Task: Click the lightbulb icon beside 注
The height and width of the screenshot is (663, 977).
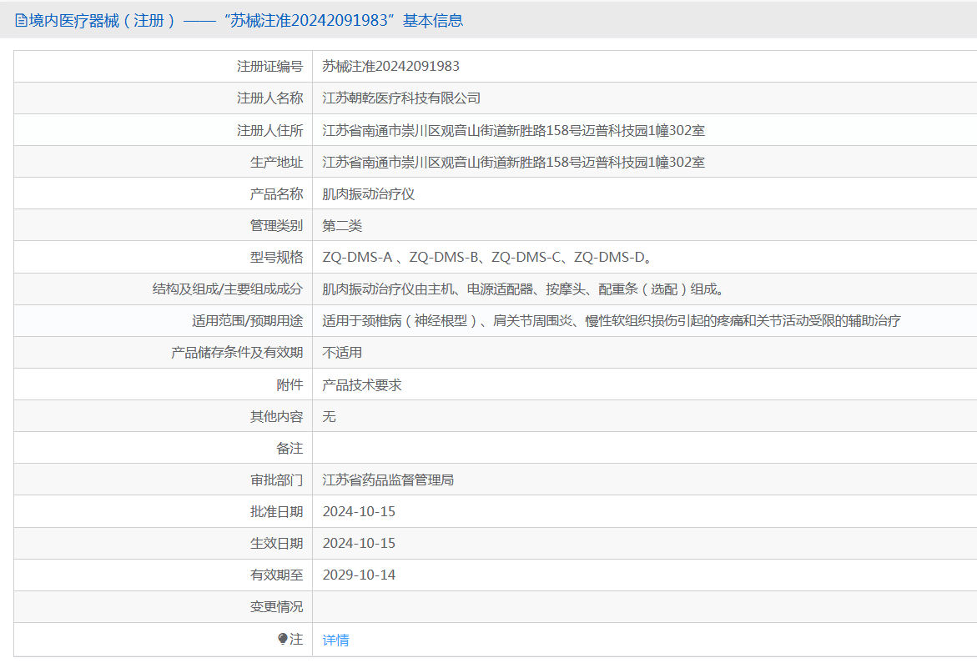Action: click(x=283, y=640)
